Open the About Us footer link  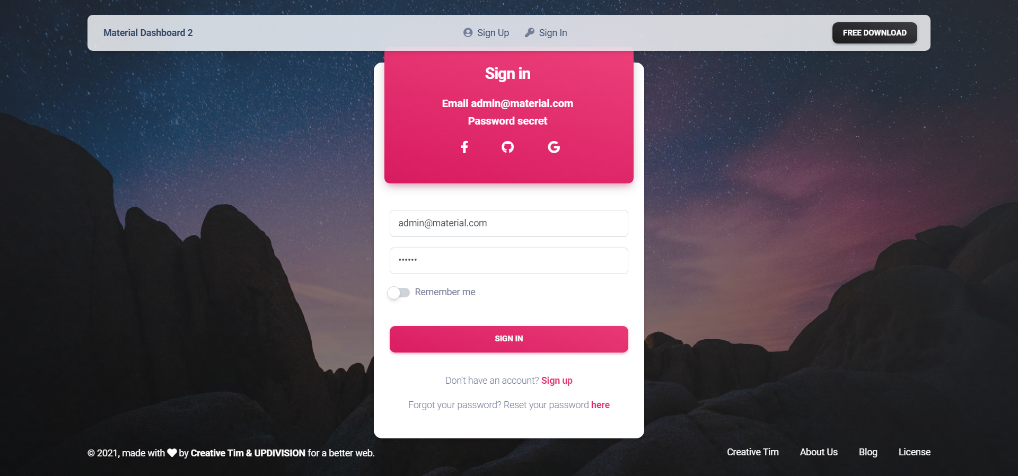819,452
